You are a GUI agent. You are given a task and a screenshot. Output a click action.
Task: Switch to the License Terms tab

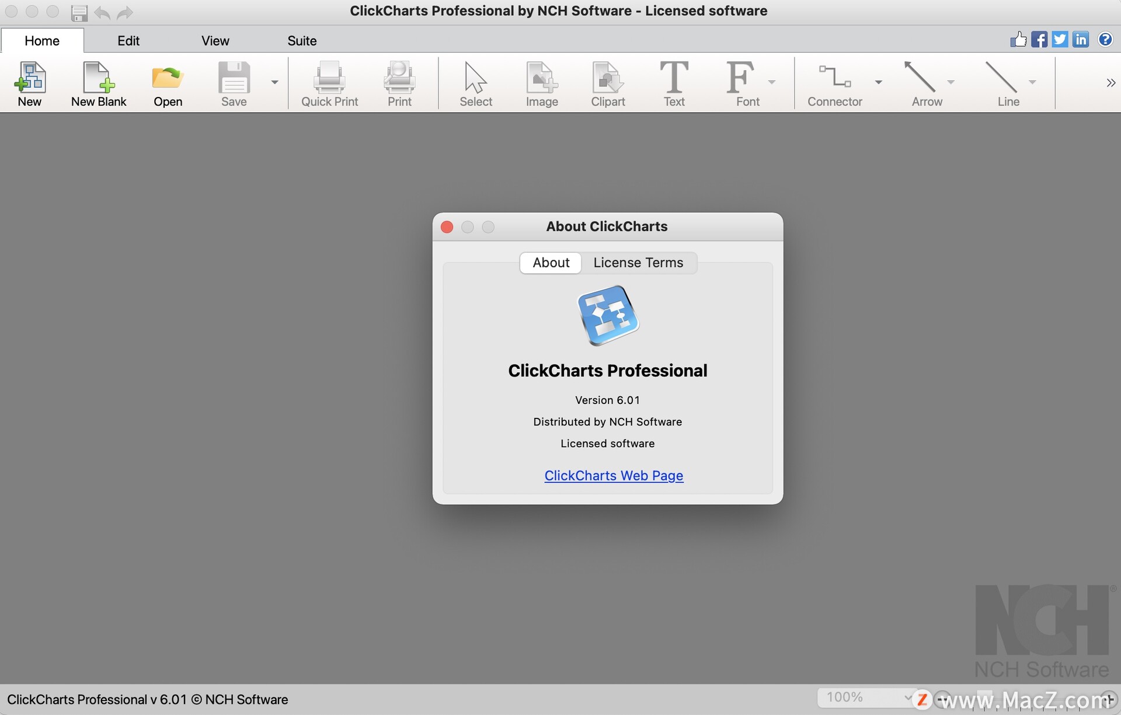coord(638,261)
